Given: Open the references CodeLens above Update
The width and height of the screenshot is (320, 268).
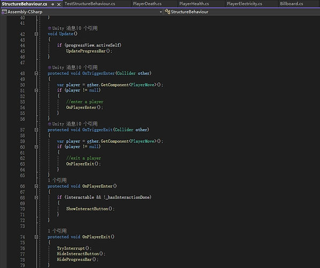Looking at the screenshot, I should pyautogui.click(x=88, y=28).
